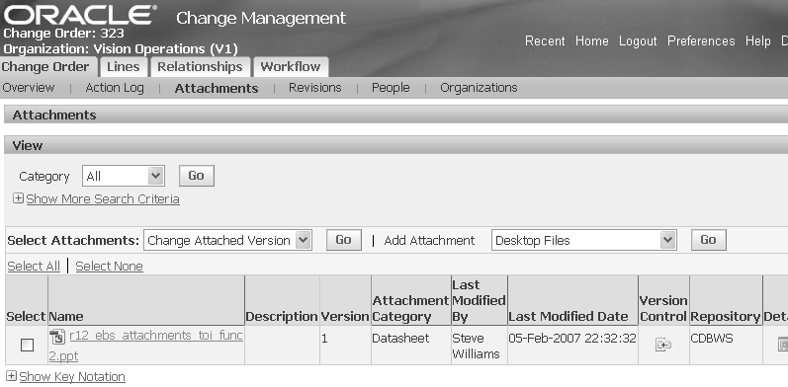Click the Show More Search Criteria link
Screen dimensions: 788x387
coord(103,198)
